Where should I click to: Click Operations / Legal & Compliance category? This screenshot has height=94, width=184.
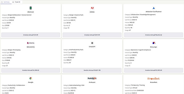[141, 50]
